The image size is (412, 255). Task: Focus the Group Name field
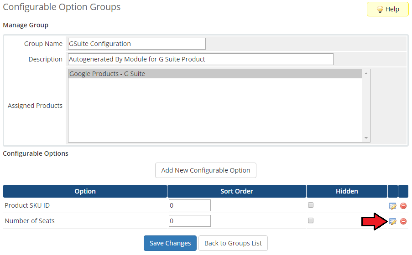136,44
